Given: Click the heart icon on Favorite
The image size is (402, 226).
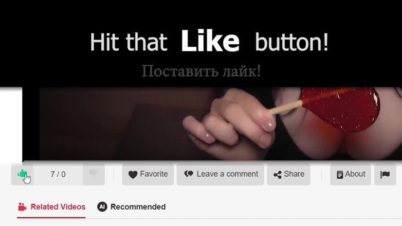Looking at the screenshot, I should pos(133,175).
